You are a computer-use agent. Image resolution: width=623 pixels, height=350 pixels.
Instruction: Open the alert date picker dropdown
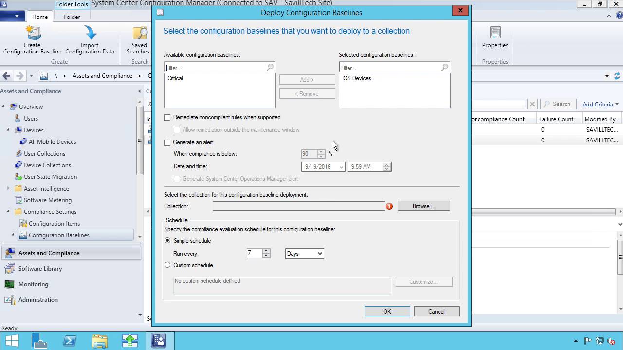tap(341, 167)
